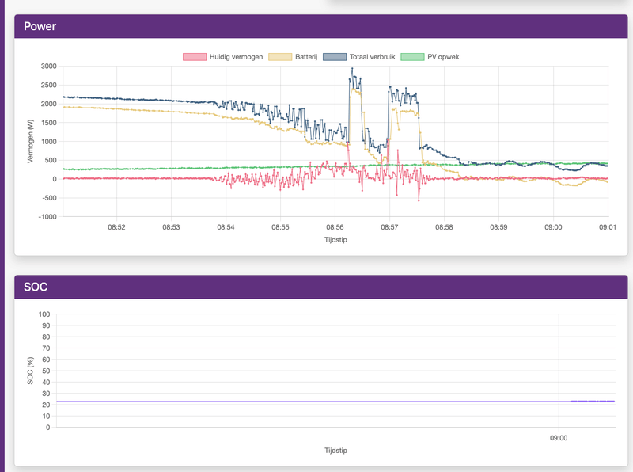Click the 08:52 time label on Power chart
The width and height of the screenshot is (633, 472).
(x=116, y=227)
